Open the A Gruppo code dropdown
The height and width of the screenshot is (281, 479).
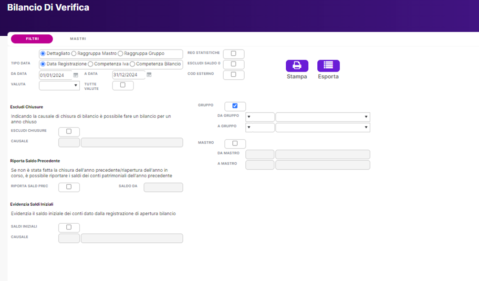pyautogui.click(x=260, y=127)
